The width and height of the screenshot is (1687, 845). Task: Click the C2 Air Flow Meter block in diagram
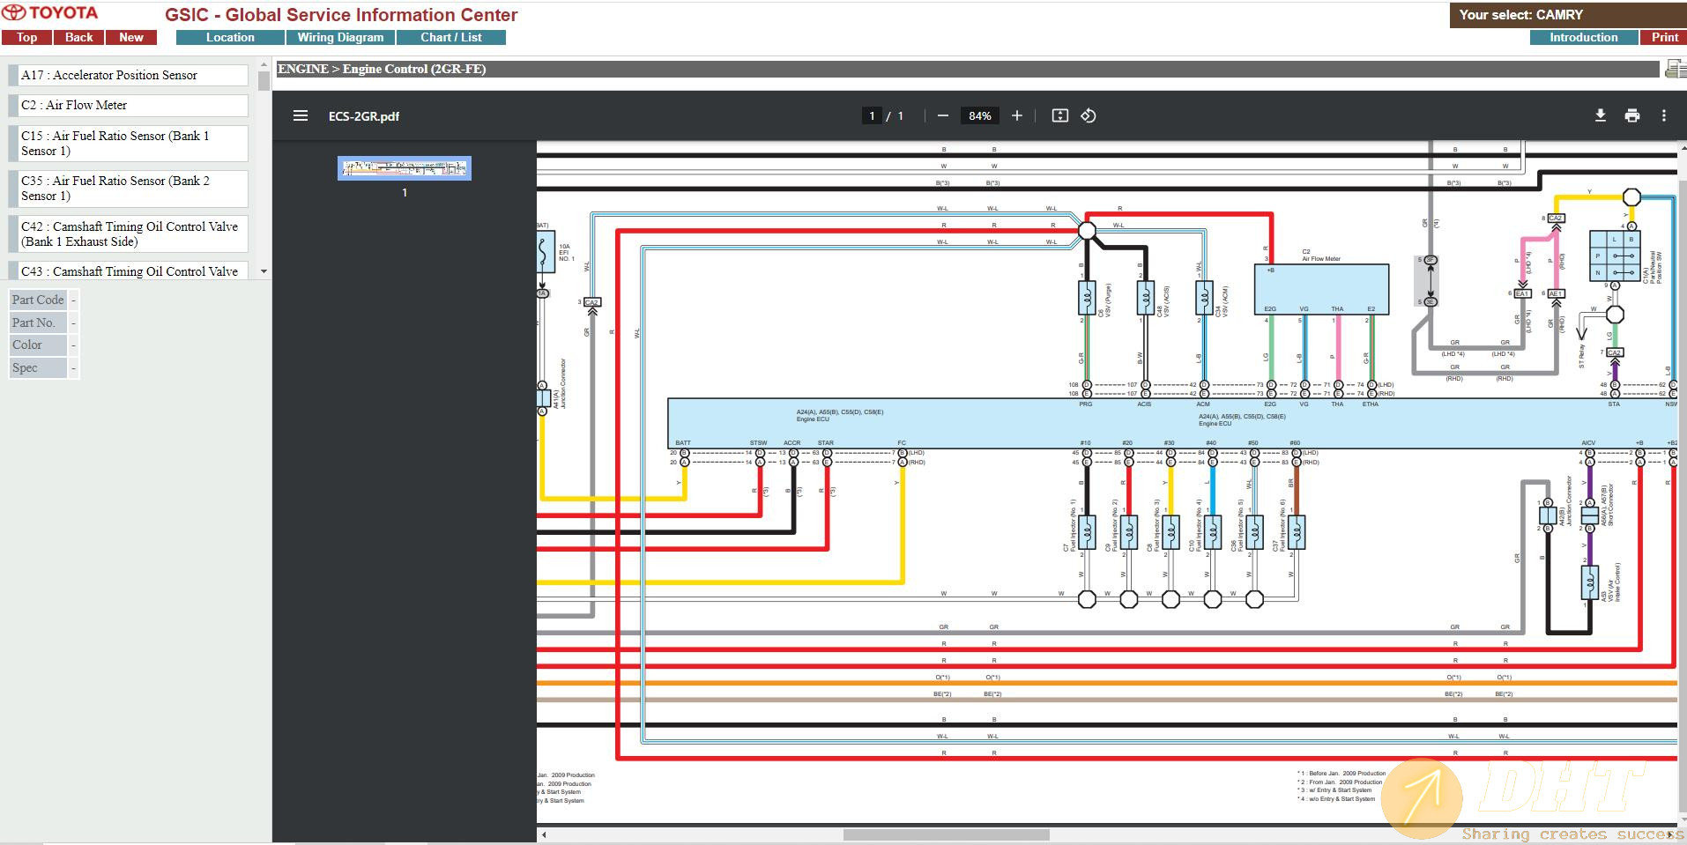1321,289
